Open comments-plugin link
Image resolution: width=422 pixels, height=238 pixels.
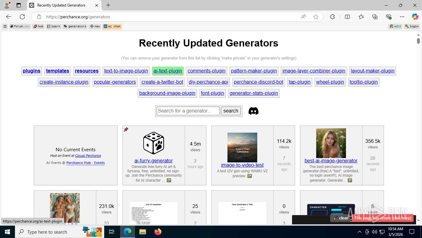(206, 71)
